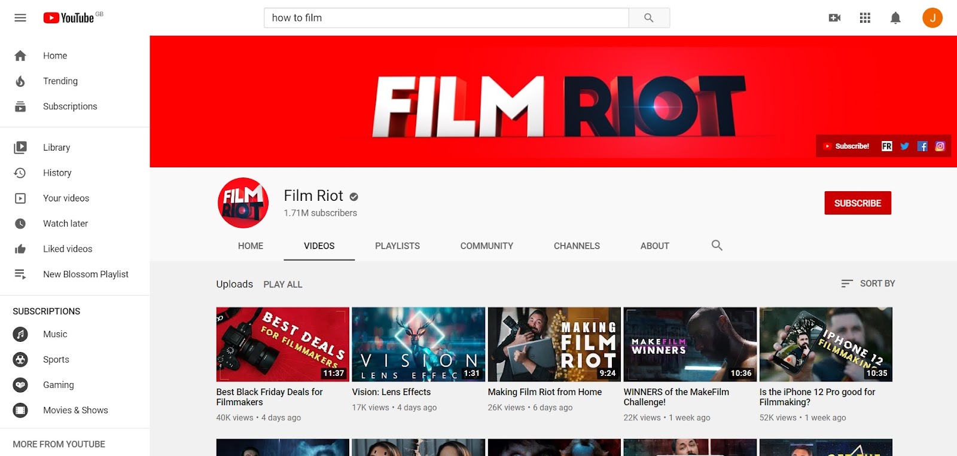Open the account avatar menu
The height and width of the screenshot is (456, 957).
pyautogui.click(x=932, y=18)
